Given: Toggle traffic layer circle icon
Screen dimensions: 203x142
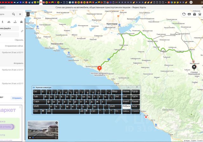Looking at the screenshot, I should coord(184,14).
